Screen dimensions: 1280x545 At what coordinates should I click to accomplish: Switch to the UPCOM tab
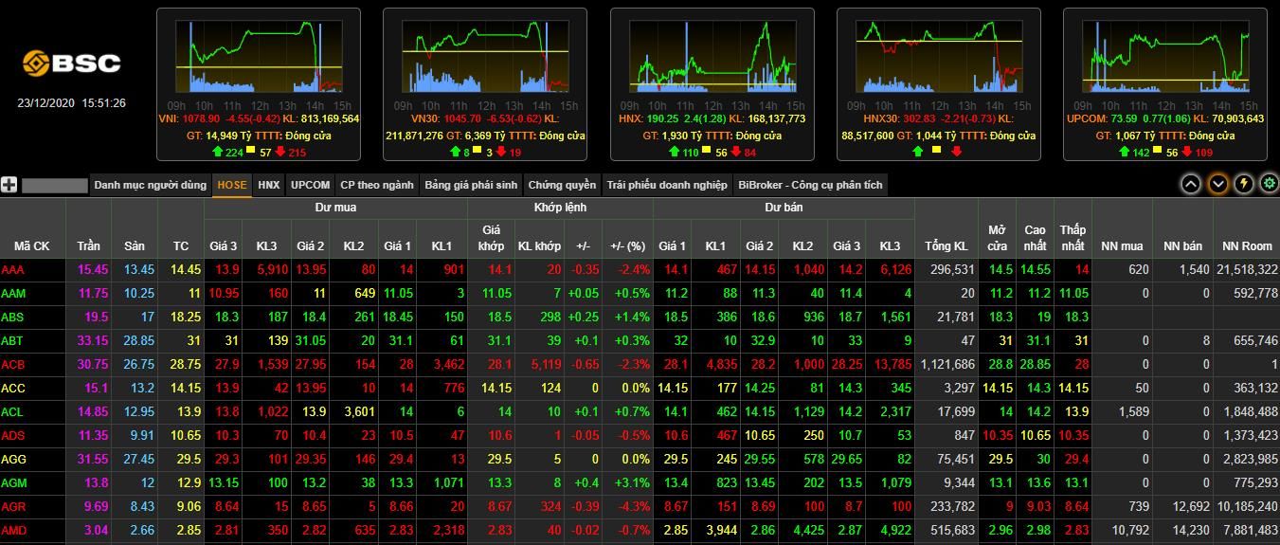311,185
